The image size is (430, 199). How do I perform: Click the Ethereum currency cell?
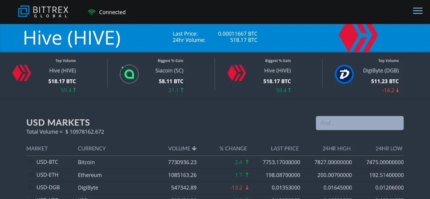(90, 175)
